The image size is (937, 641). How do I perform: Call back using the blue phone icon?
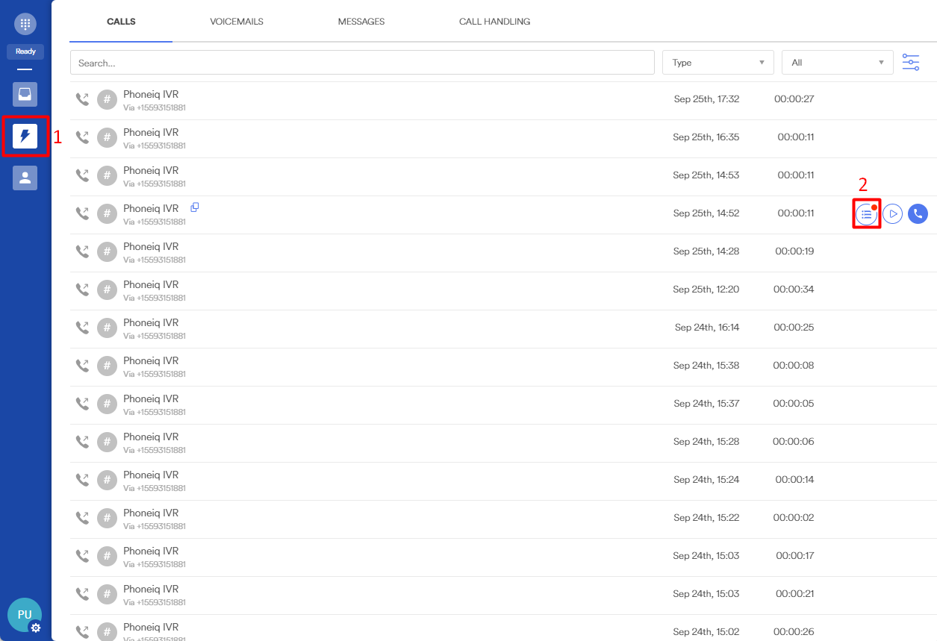click(x=918, y=214)
